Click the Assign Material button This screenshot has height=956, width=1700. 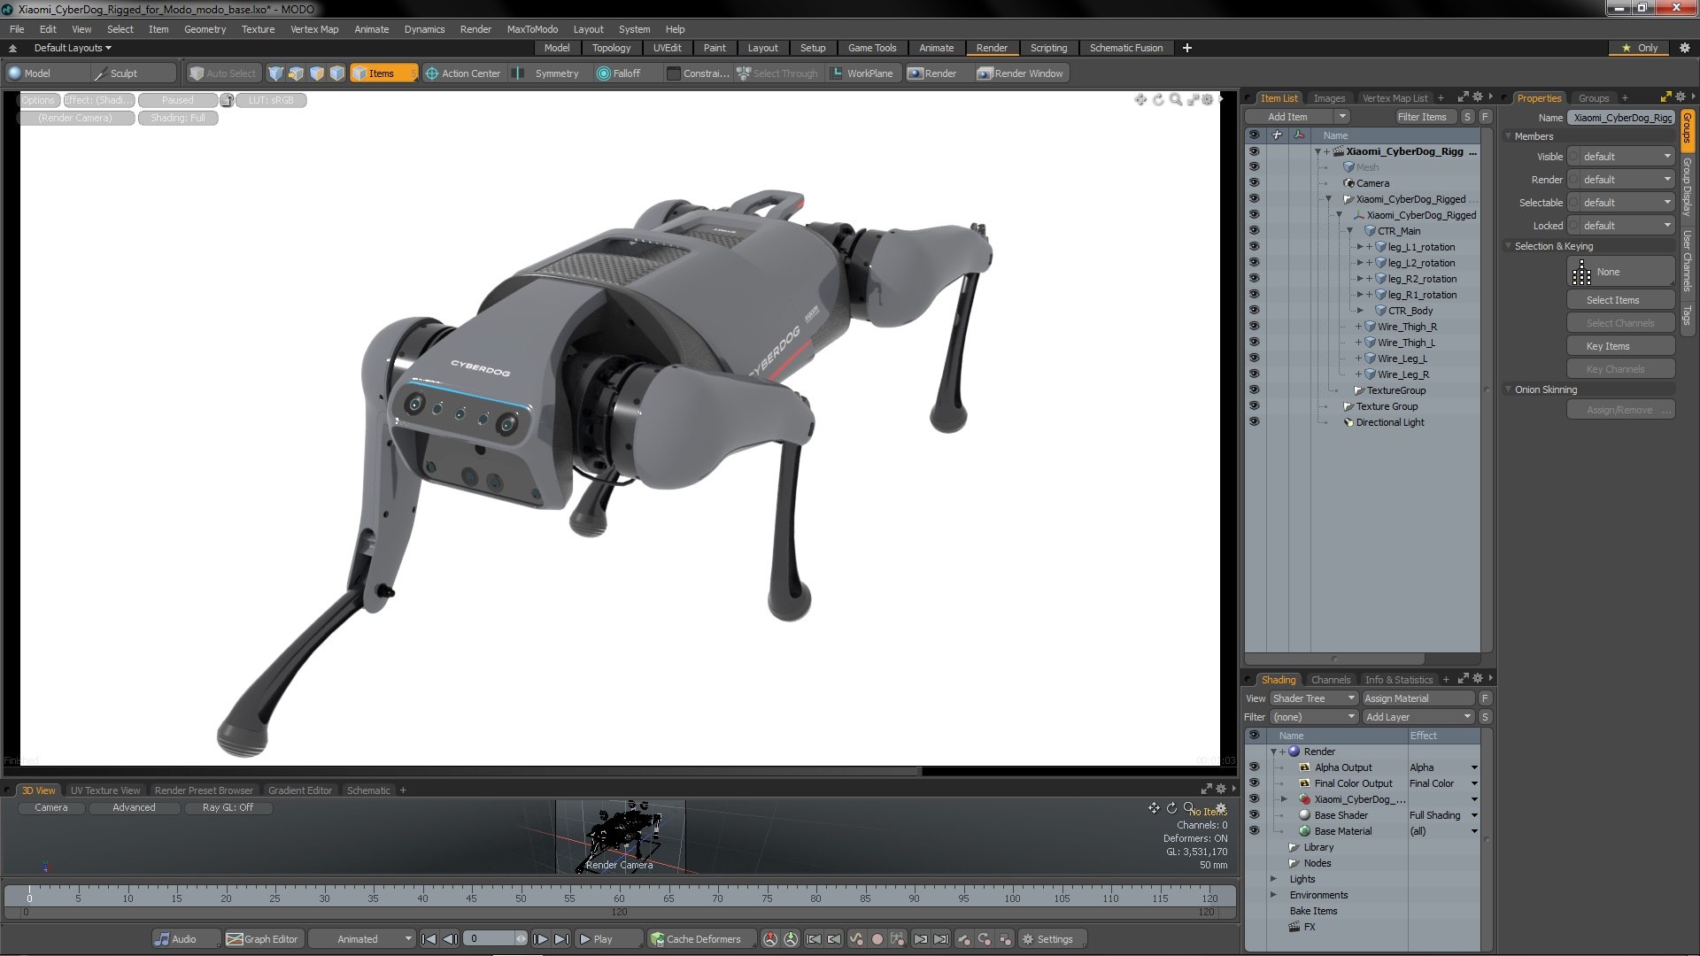click(1418, 698)
